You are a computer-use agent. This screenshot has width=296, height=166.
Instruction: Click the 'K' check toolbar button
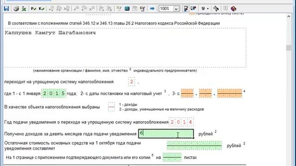tap(41, 8)
